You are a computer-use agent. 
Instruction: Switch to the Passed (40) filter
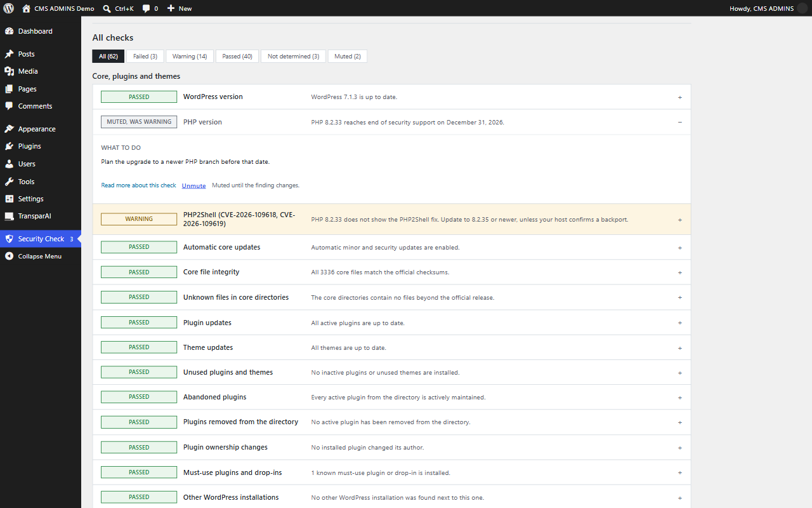[237, 57]
